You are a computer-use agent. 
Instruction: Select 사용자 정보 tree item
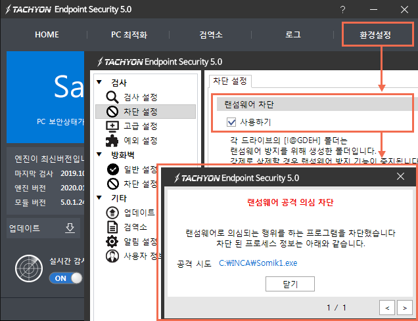point(143,256)
